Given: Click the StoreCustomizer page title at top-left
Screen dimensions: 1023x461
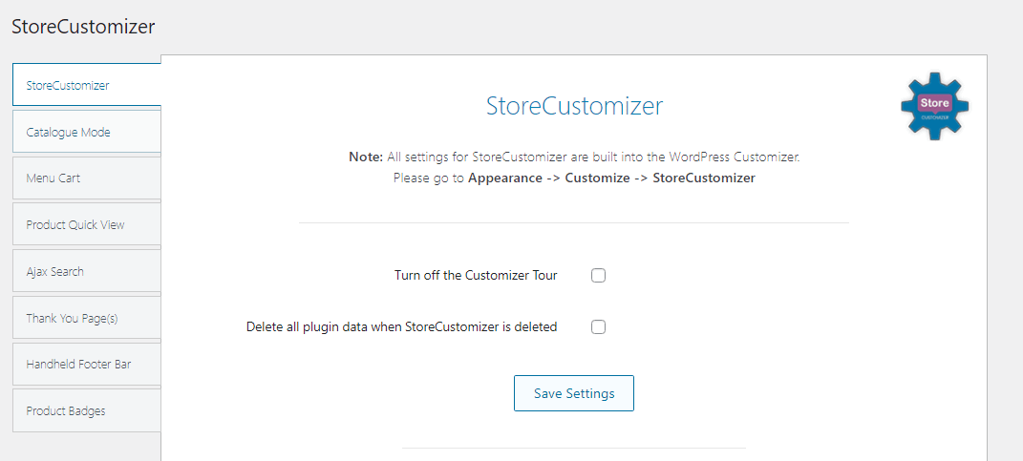Looking at the screenshot, I should click(83, 27).
